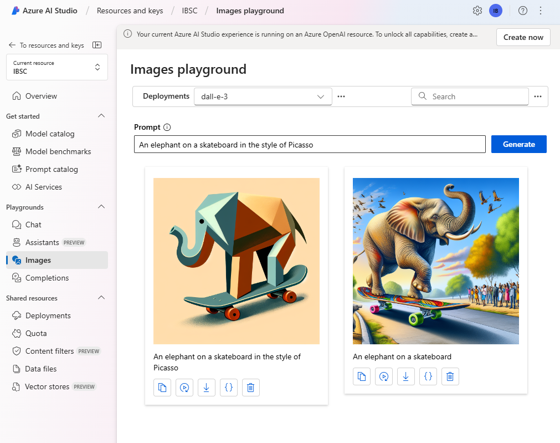This screenshot has height=443, width=560.
Task: Open Content filters preview
Action: tap(57, 351)
